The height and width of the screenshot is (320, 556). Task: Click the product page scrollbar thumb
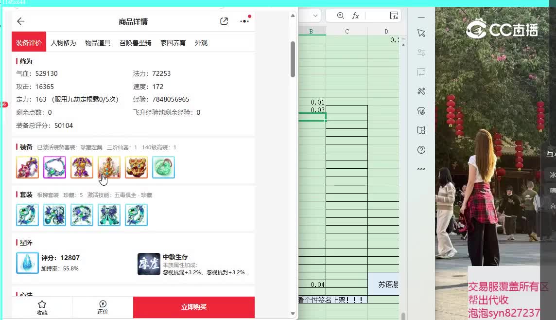click(x=293, y=59)
